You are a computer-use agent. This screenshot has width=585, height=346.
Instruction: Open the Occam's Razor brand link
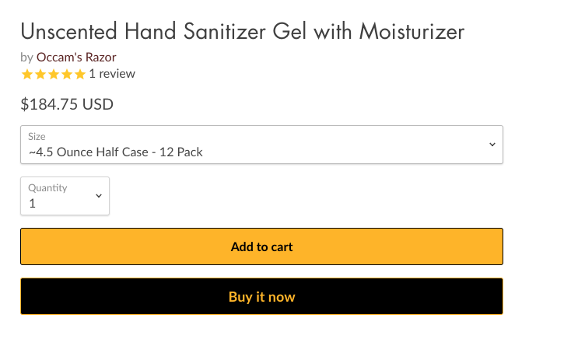coord(76,57)
